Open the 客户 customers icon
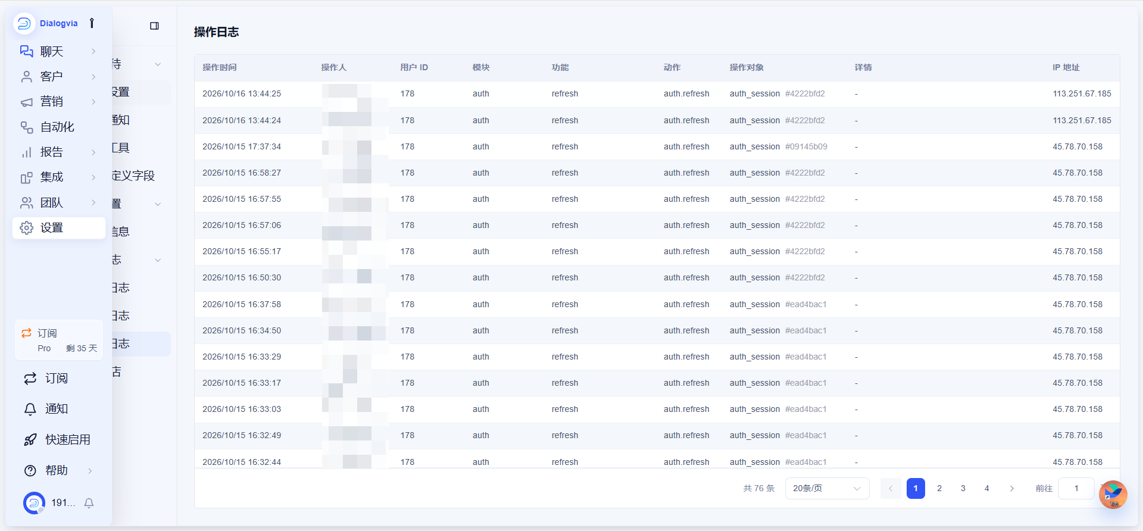 [27, 76]
